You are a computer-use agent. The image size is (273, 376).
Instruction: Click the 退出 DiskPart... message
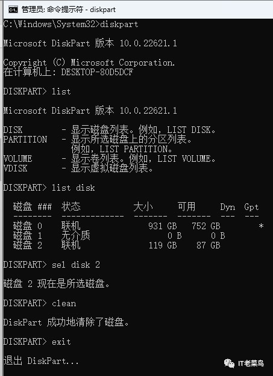click(x=41, y=360)
